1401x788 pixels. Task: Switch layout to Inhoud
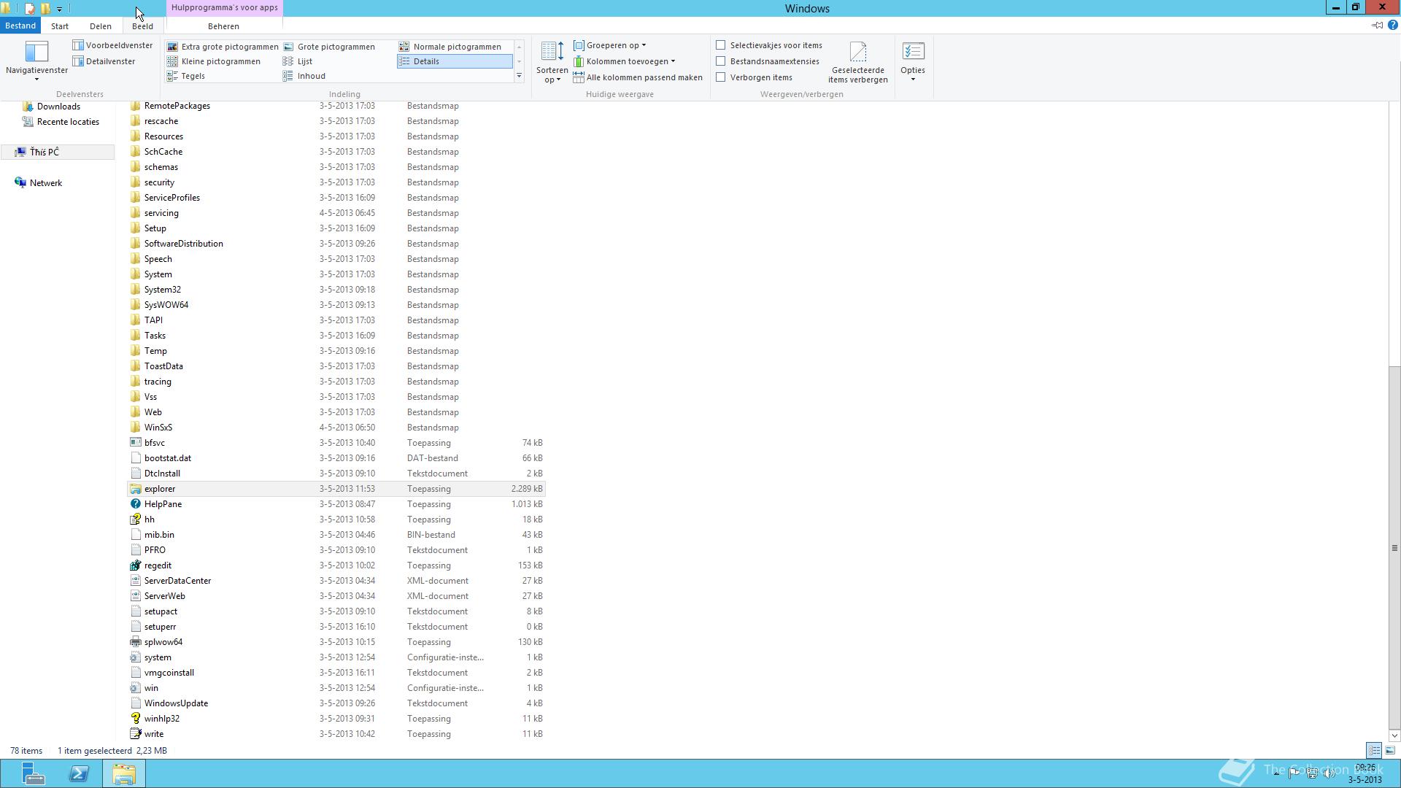304,76
